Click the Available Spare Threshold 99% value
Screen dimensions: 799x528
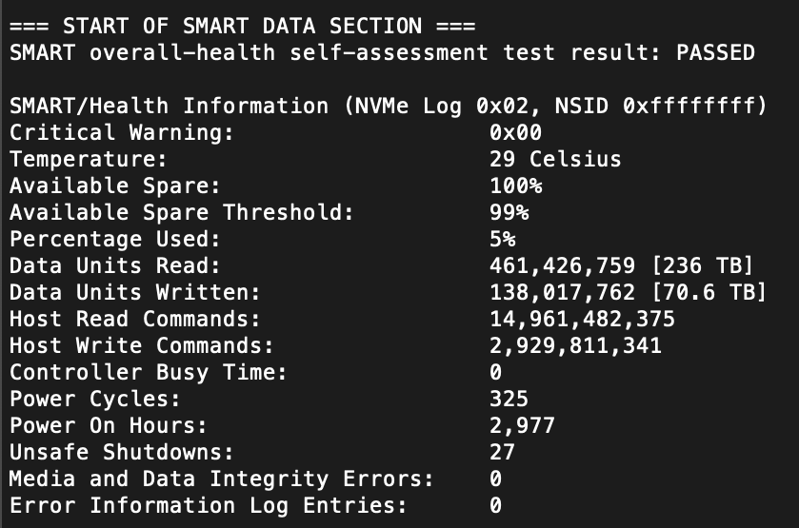(509, 212)
